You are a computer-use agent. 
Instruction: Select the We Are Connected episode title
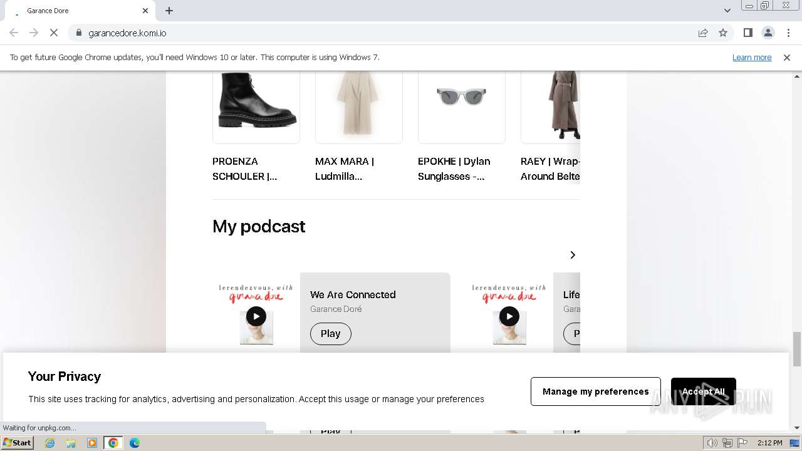point(353,294)
